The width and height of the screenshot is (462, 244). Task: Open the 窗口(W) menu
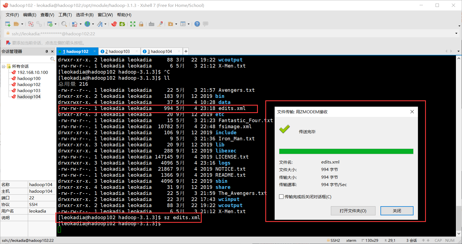[105, 15]
